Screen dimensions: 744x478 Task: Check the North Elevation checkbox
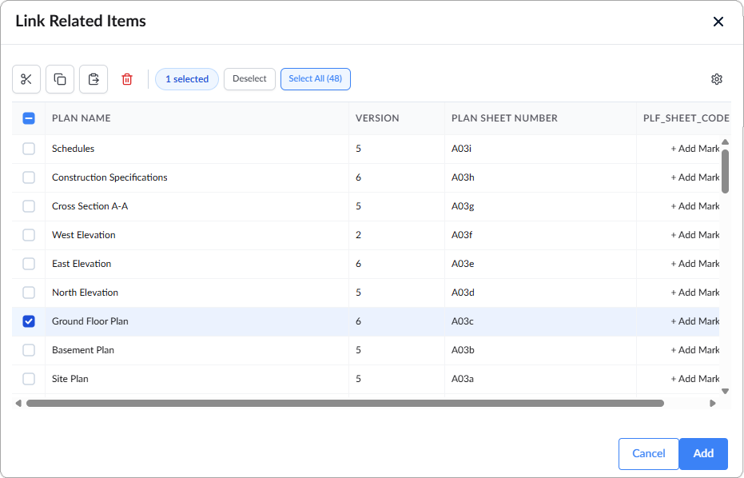click(x=29, y=293)
